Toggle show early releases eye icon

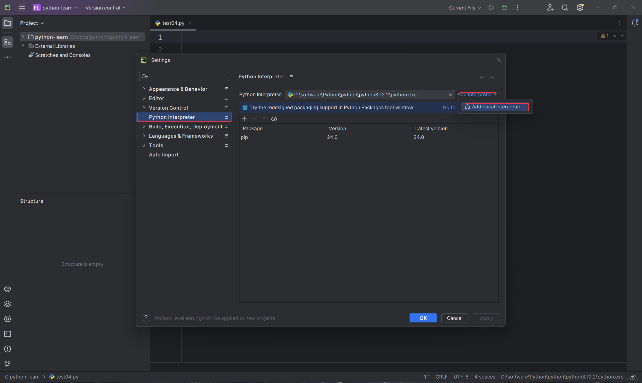(x=274, y=119)
